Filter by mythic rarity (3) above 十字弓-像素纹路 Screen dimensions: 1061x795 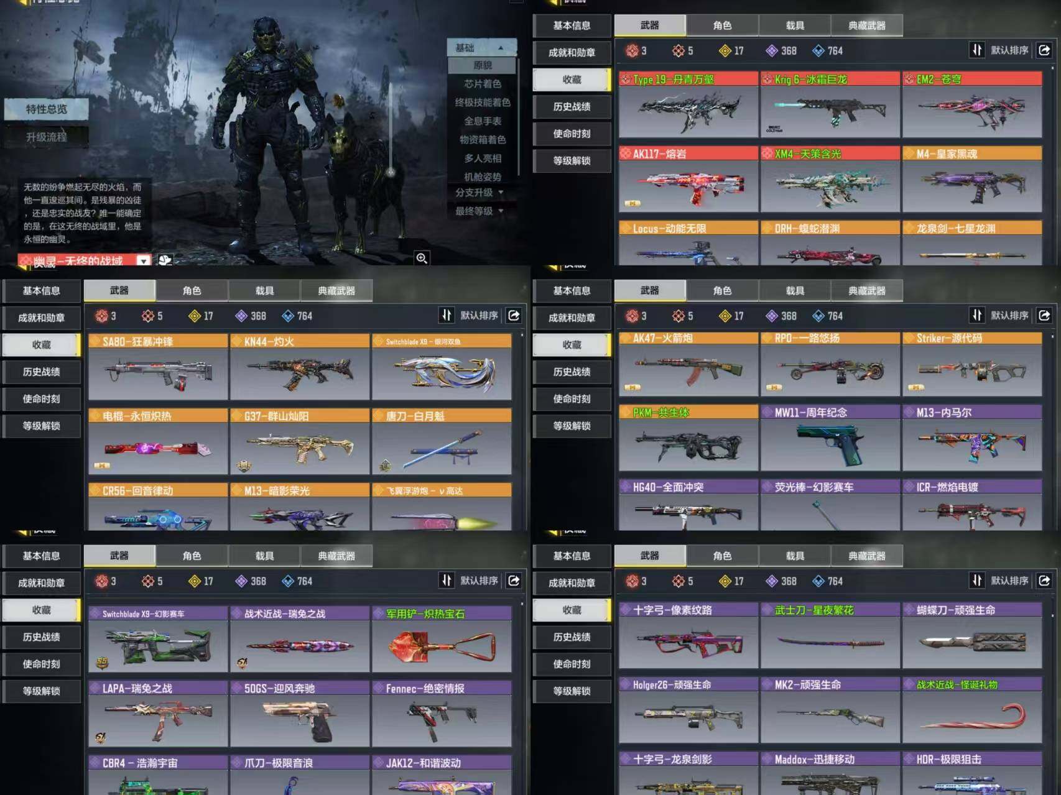click(x=636, y=581)
